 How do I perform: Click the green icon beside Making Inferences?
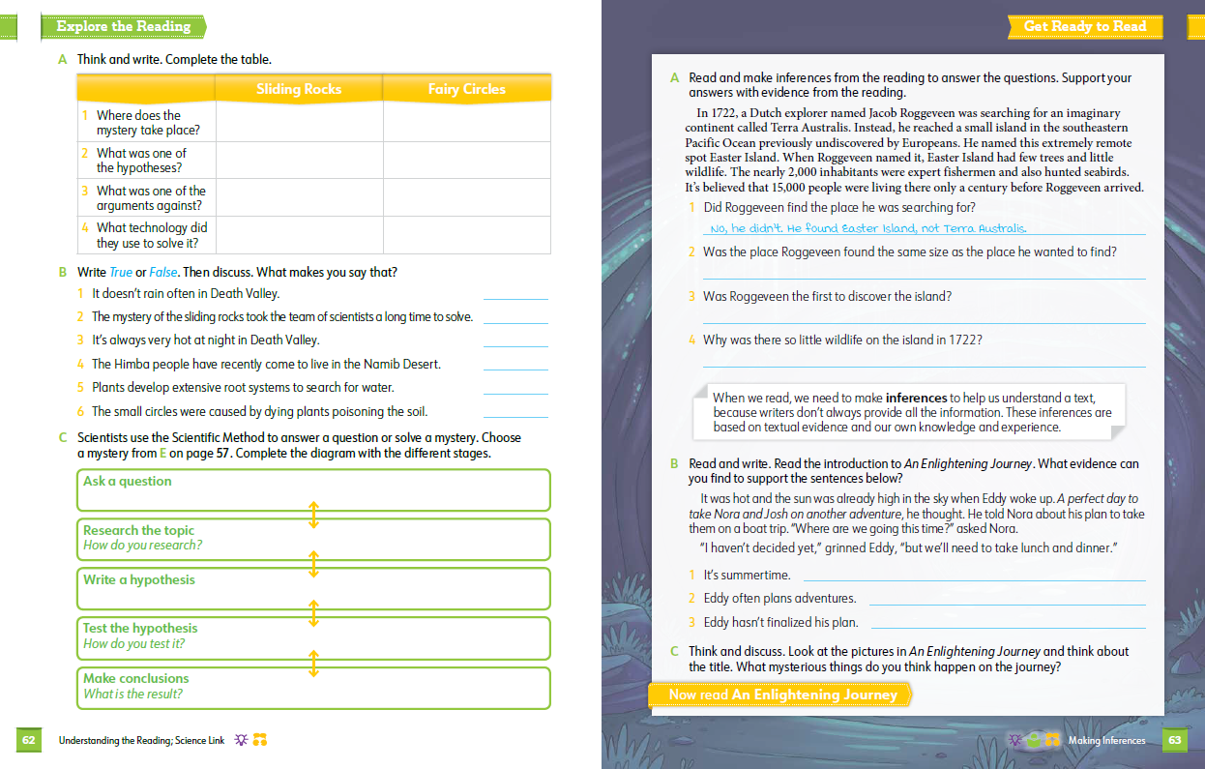(x=1034, y=740)
